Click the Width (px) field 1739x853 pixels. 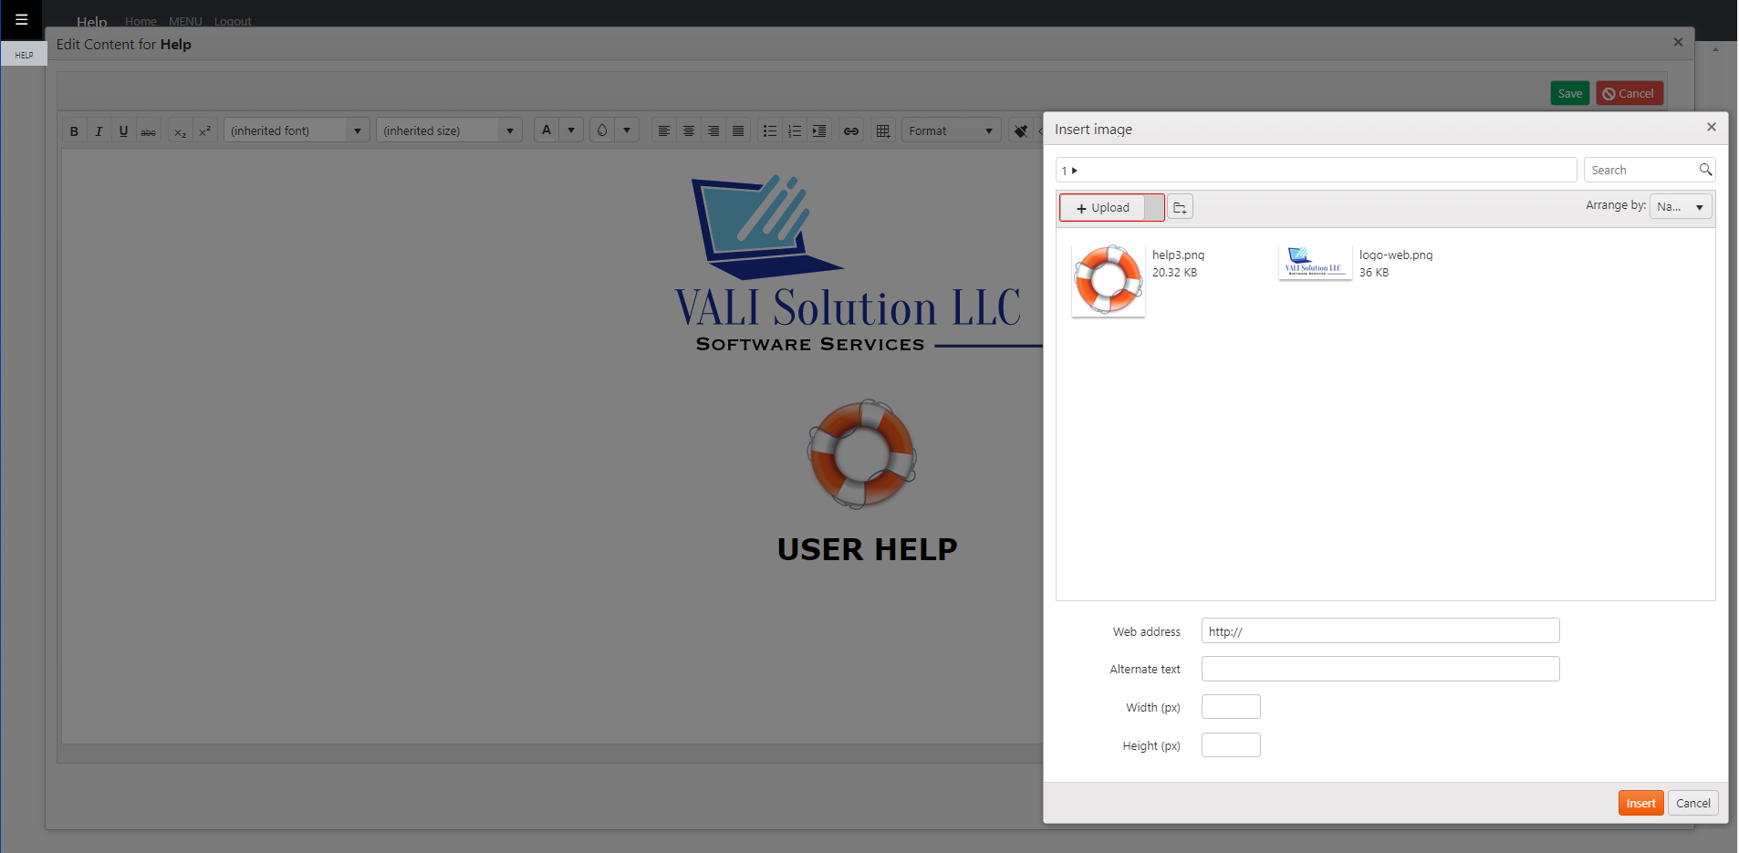[x=1231, y=707]
